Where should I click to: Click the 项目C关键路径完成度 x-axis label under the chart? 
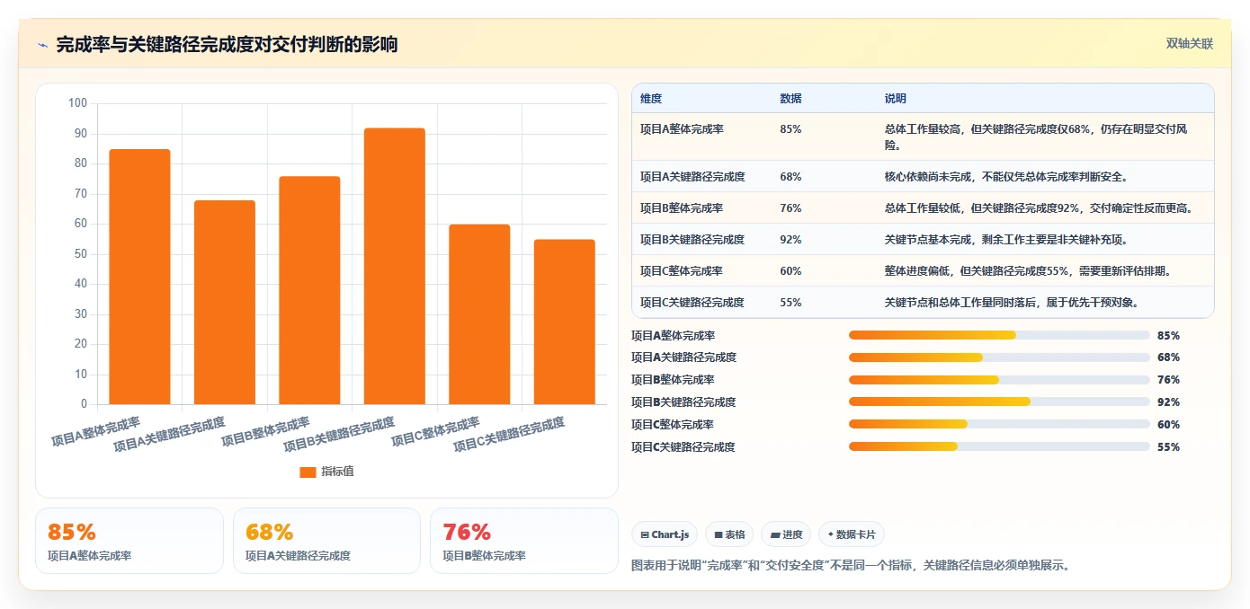pos(509,435)
